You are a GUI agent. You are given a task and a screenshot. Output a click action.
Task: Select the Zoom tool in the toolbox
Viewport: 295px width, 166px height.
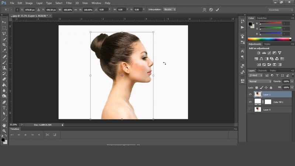(4, 131)
